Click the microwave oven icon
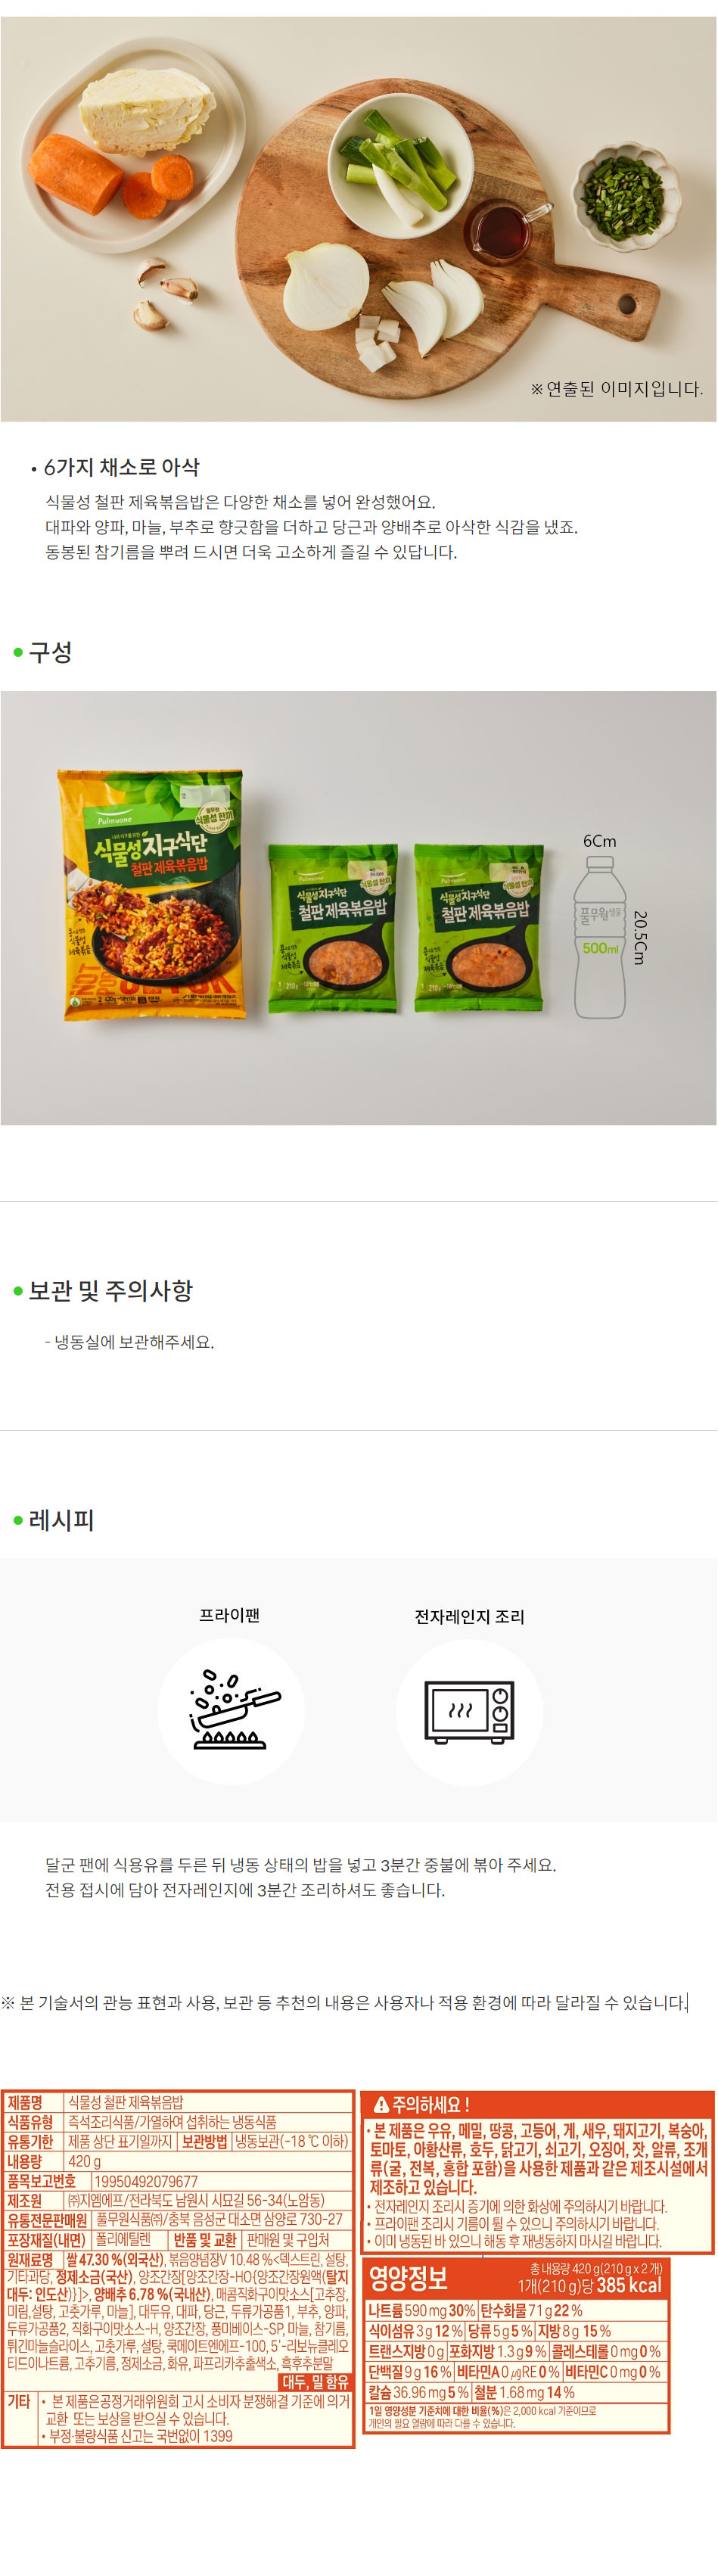This screenshot has height=2576, width=718. pyautogui.click(x=469, y=1712)
